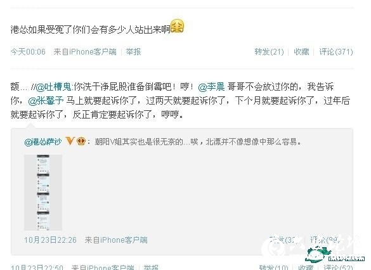Open comments 评论(371)
The image size is (371, 270).
click(336, 51)
